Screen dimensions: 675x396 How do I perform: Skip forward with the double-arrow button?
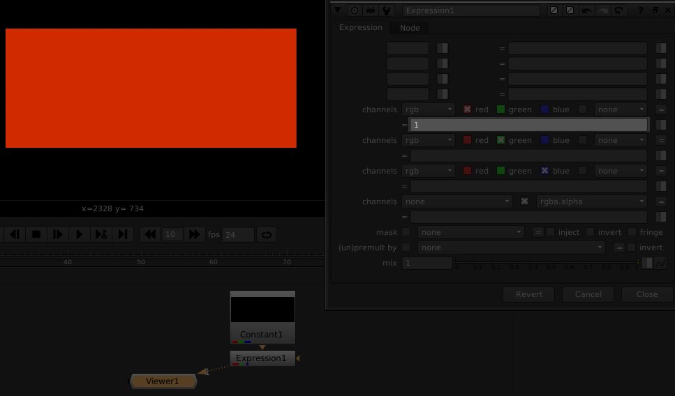pos(194,234)
